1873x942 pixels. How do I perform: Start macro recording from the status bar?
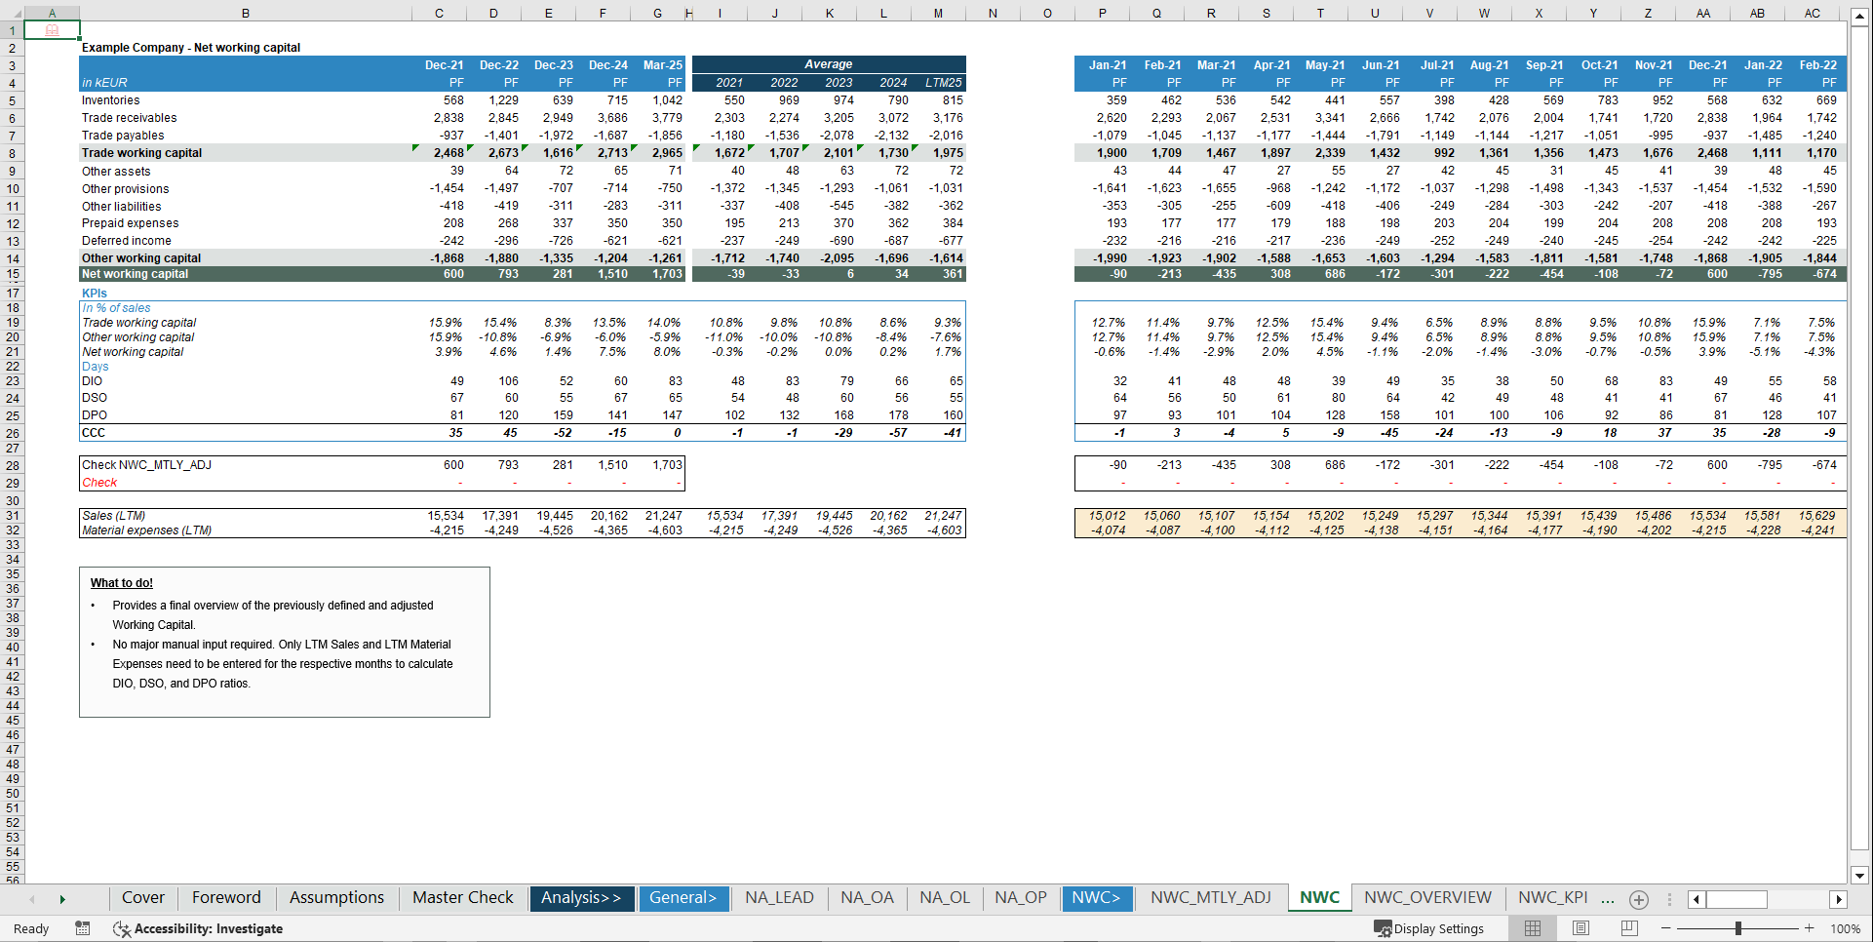(x=83, y=928)
